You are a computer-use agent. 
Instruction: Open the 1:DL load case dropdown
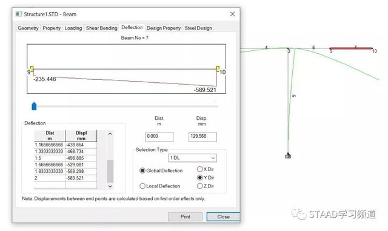pyautogui.click(x=193, y=158)
